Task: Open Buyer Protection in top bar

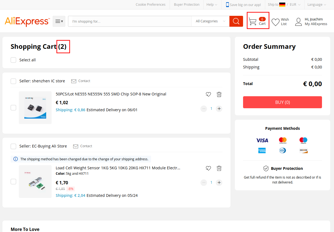Action: point(187,5)
